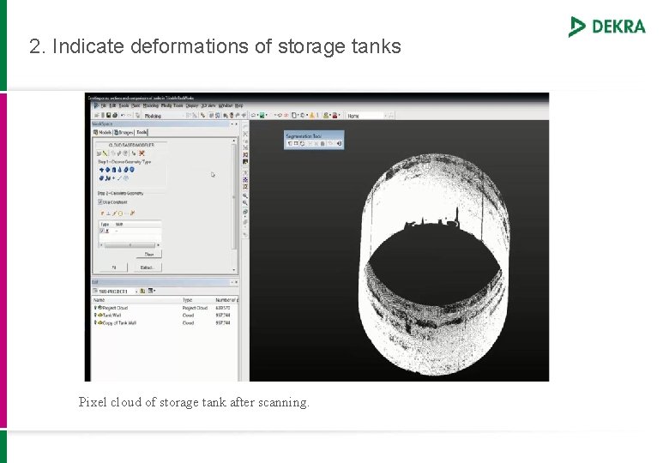The image size is (669, 463).
Task: Click the Project Cloud type cell
Action: click(x=195, y=308)
